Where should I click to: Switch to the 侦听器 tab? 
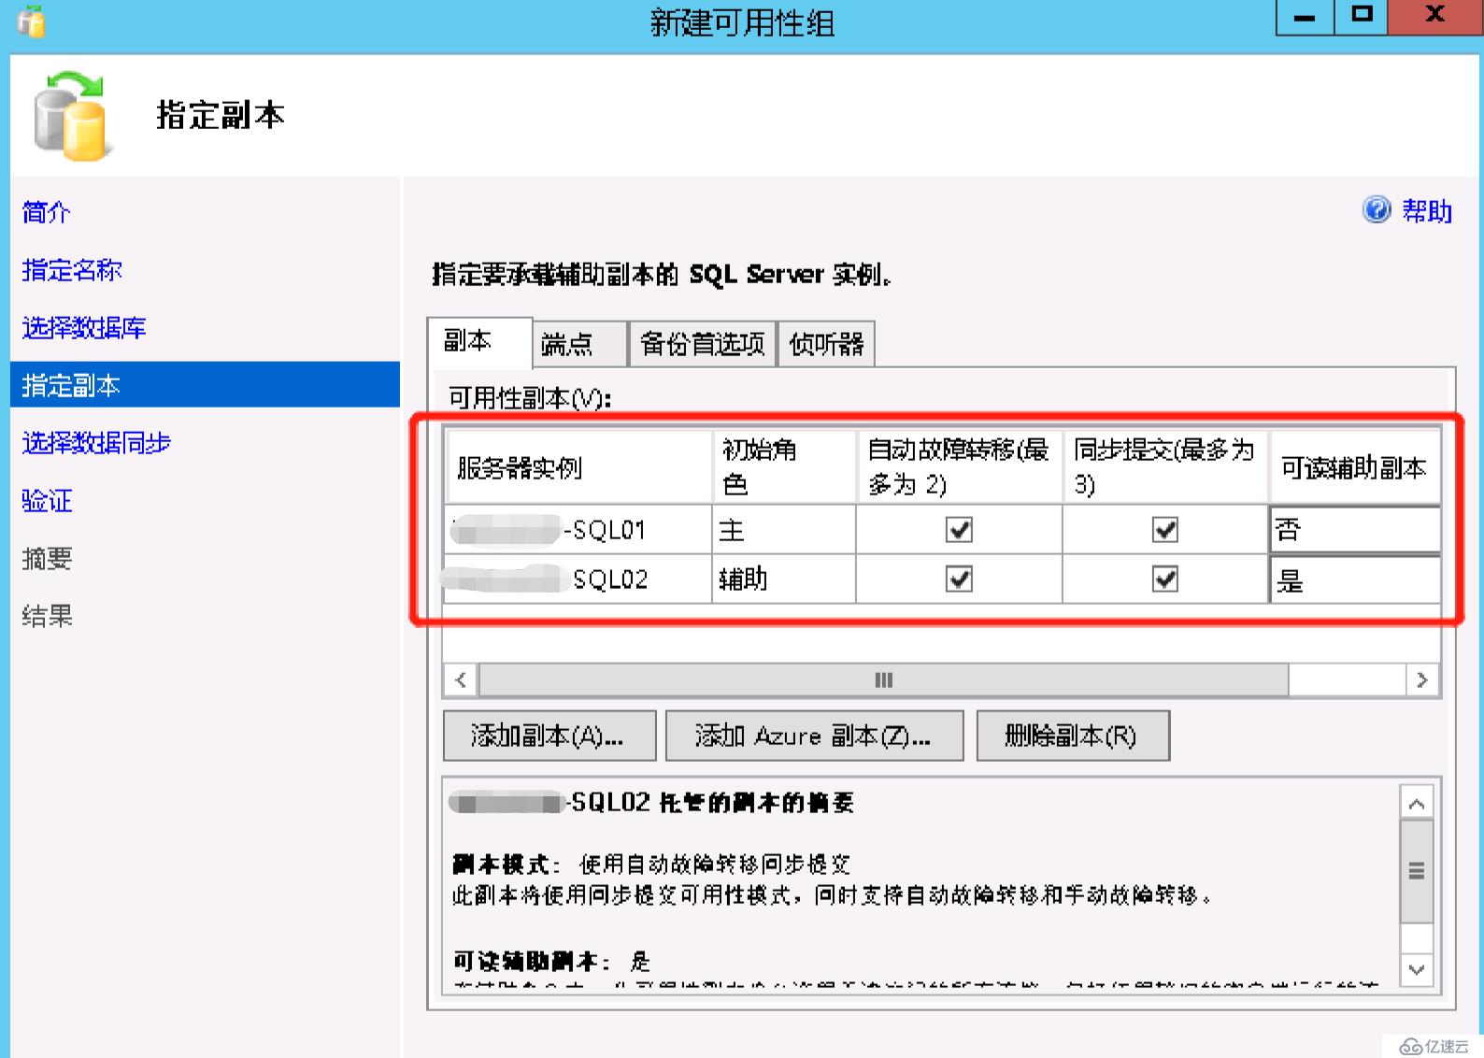pos(826,344)
